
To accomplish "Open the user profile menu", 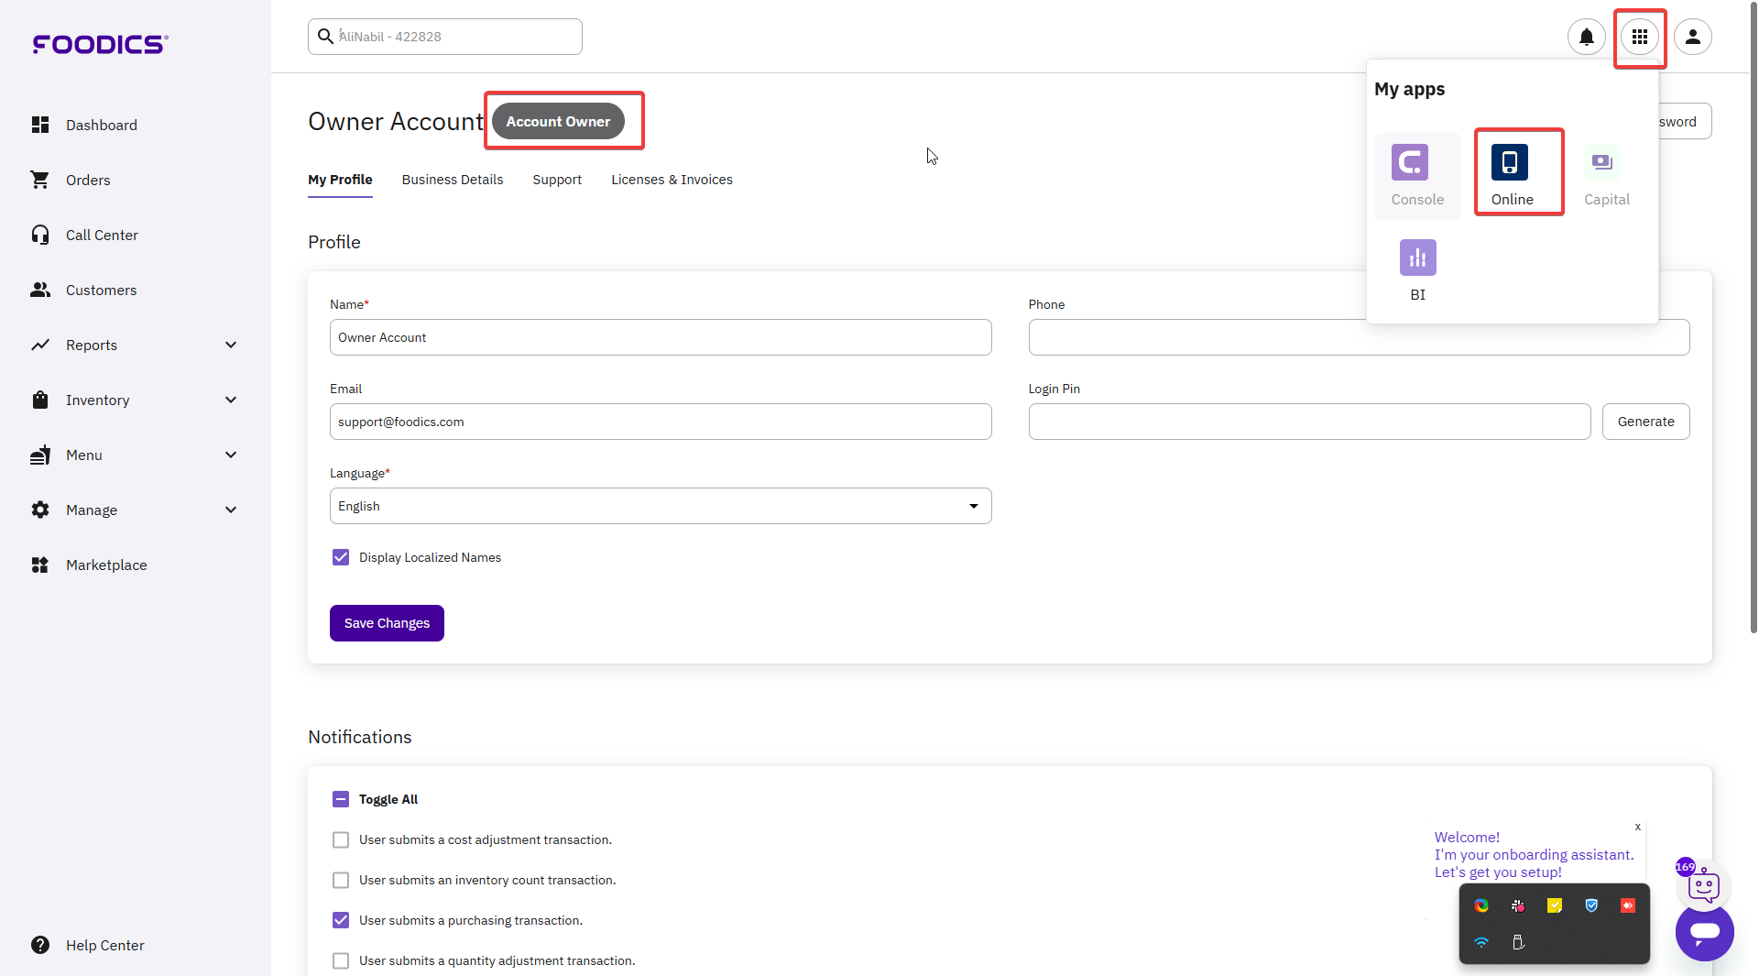I will [x=1692, y=37].
